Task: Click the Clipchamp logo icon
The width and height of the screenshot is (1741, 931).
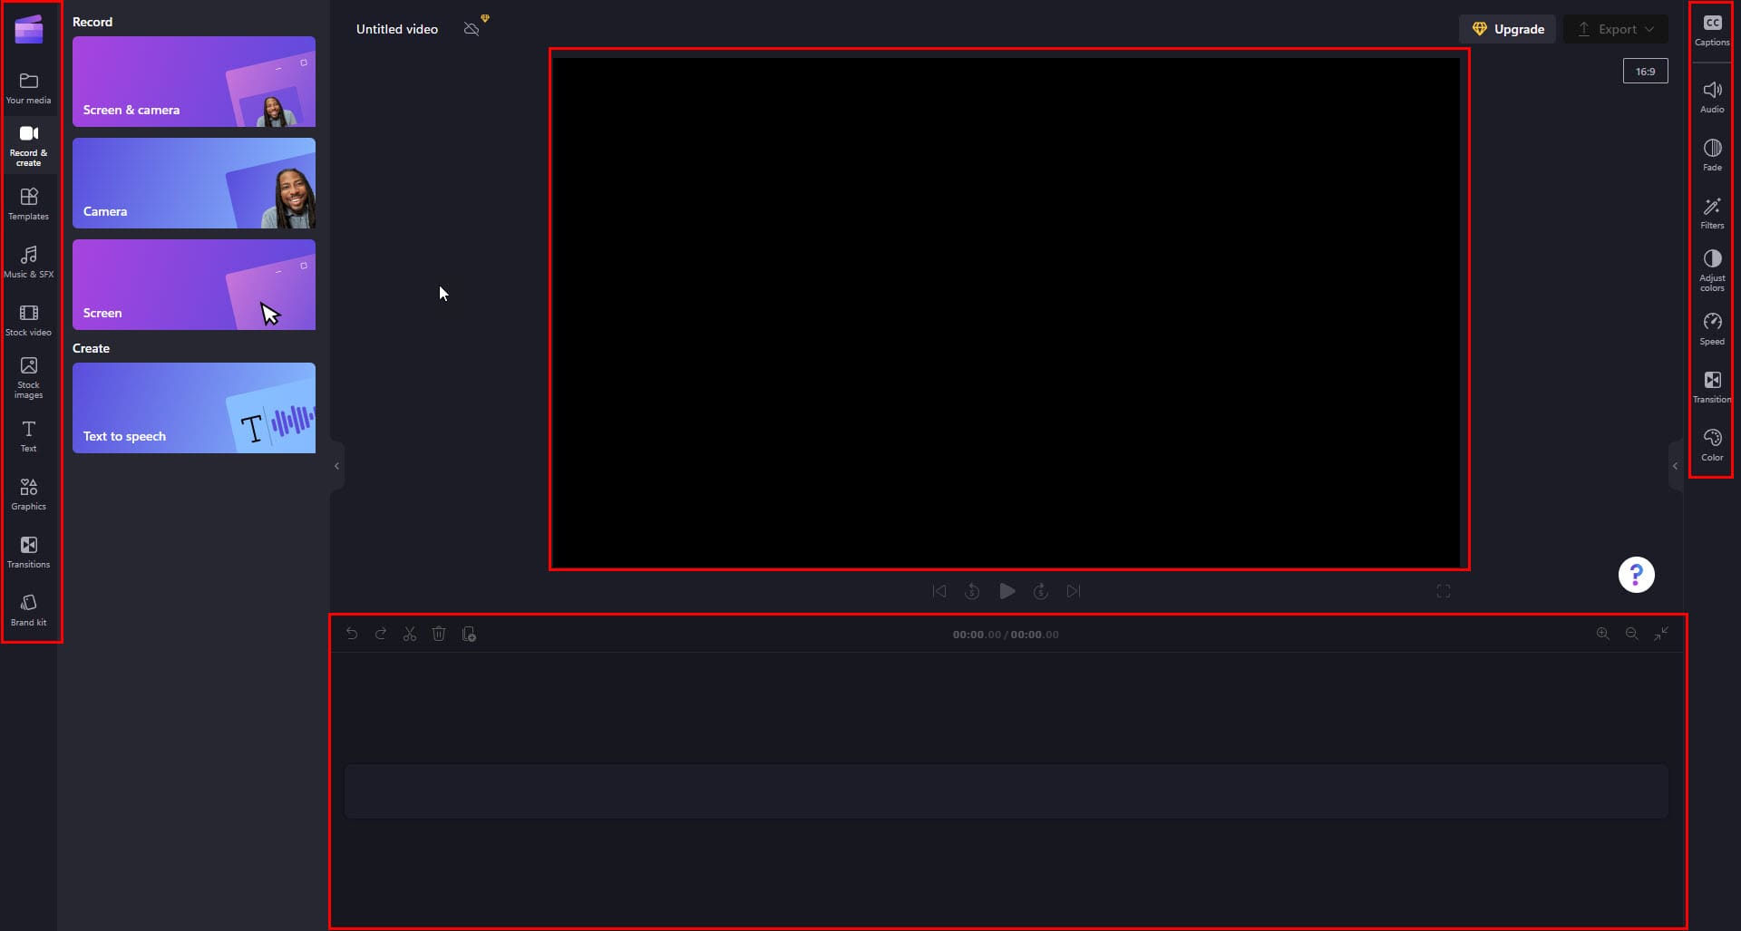Action: 29,29
